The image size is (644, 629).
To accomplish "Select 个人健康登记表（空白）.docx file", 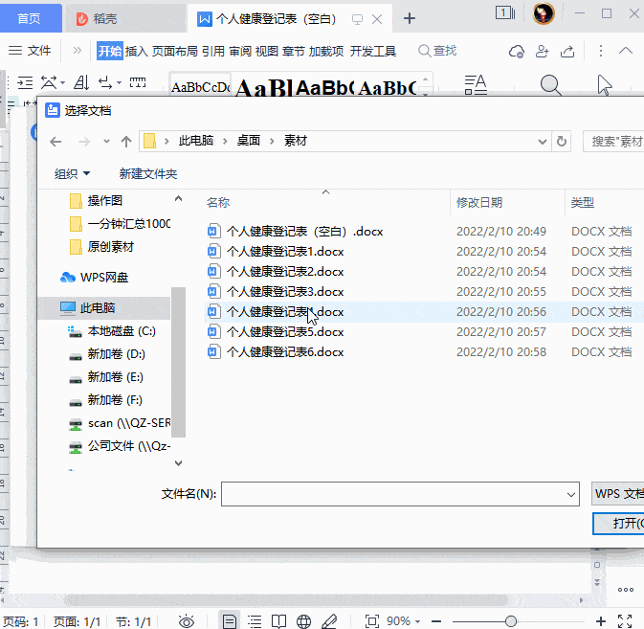I will [295, 232].
